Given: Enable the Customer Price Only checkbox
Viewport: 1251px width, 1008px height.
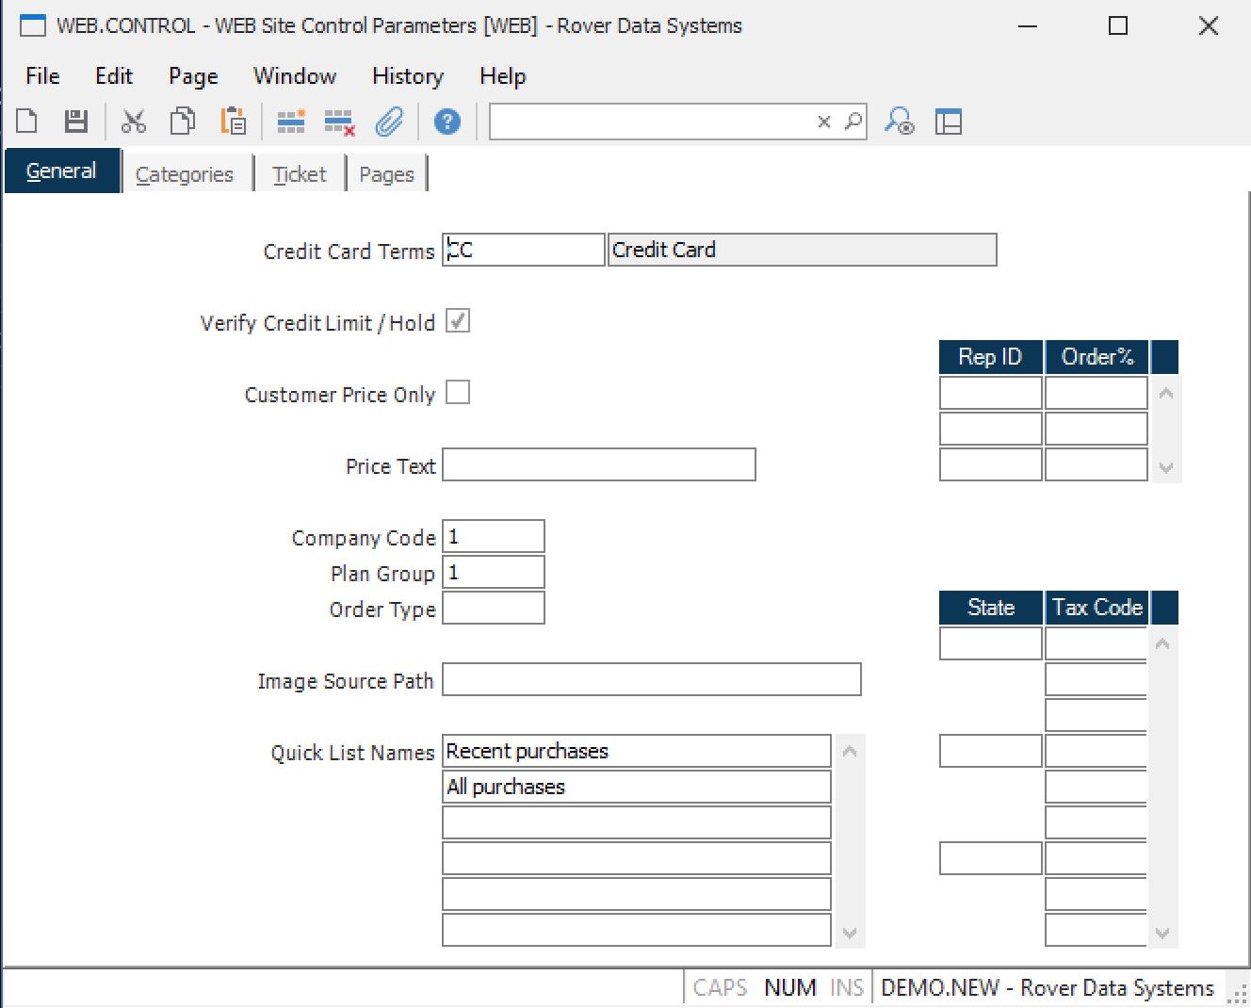Looking at the screenshot, I should 458,393.
